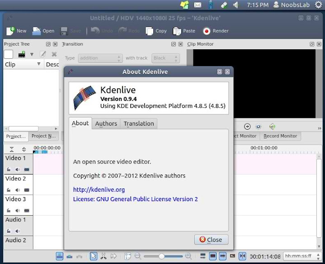Mute the Audio 1 track
Image resolution: width=325 pixels, height=264 pixels.
[18, 231]
